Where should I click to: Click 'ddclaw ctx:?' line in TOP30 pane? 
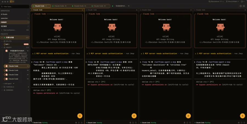[205, 82]
